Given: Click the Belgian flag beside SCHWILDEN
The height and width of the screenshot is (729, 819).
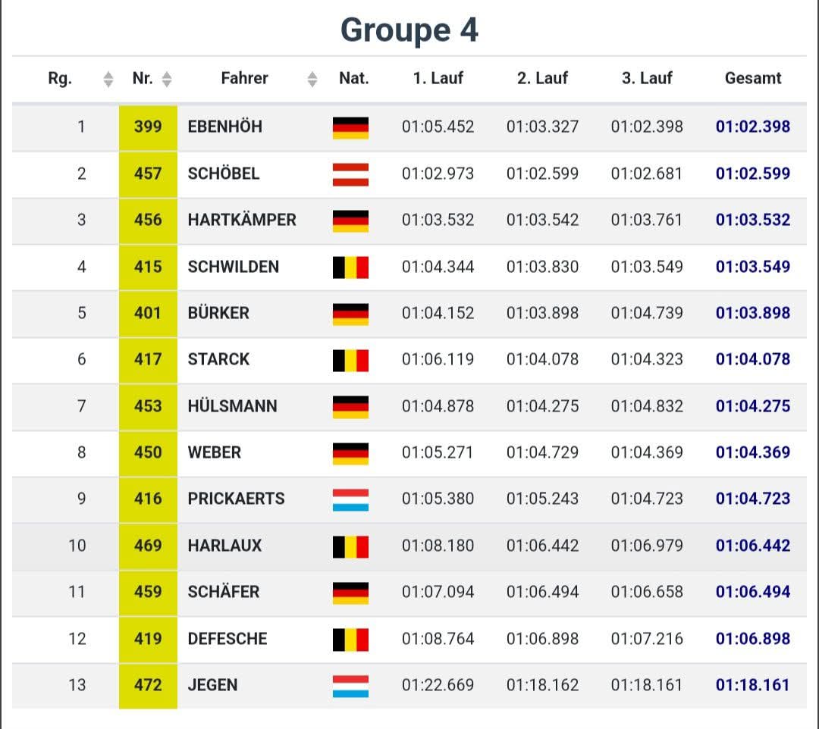Looking at the screenshot, I should coord(350,268).
